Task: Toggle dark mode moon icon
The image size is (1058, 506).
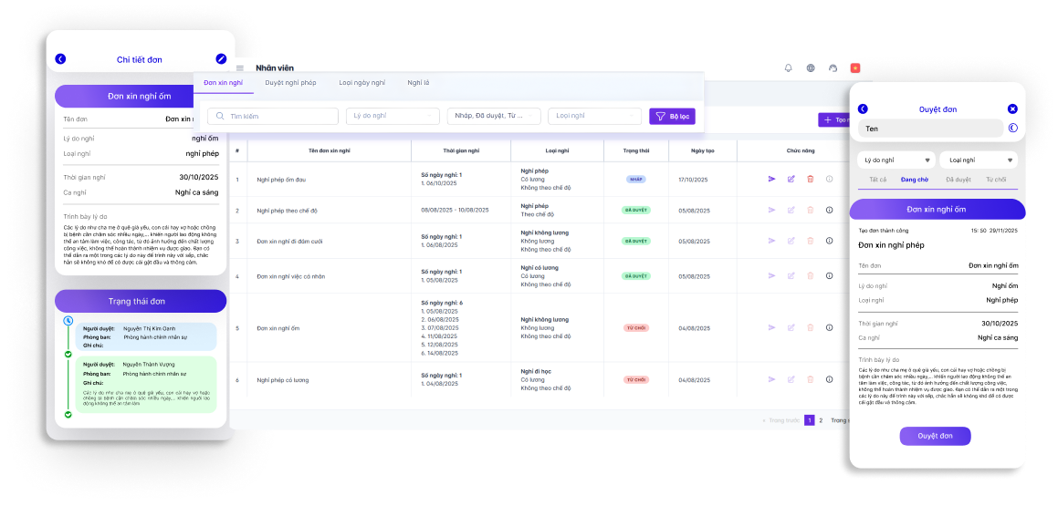Action: pyautogui.click(x=1012, y=129)
